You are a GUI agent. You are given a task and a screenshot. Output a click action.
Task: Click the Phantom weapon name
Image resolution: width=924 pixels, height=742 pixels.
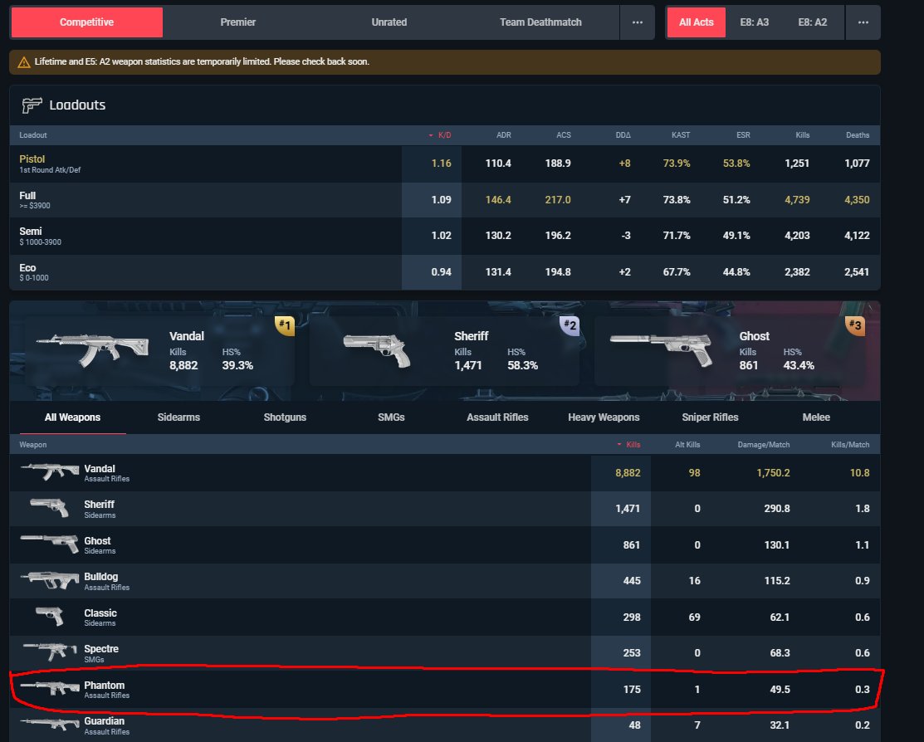click(105, 685)
